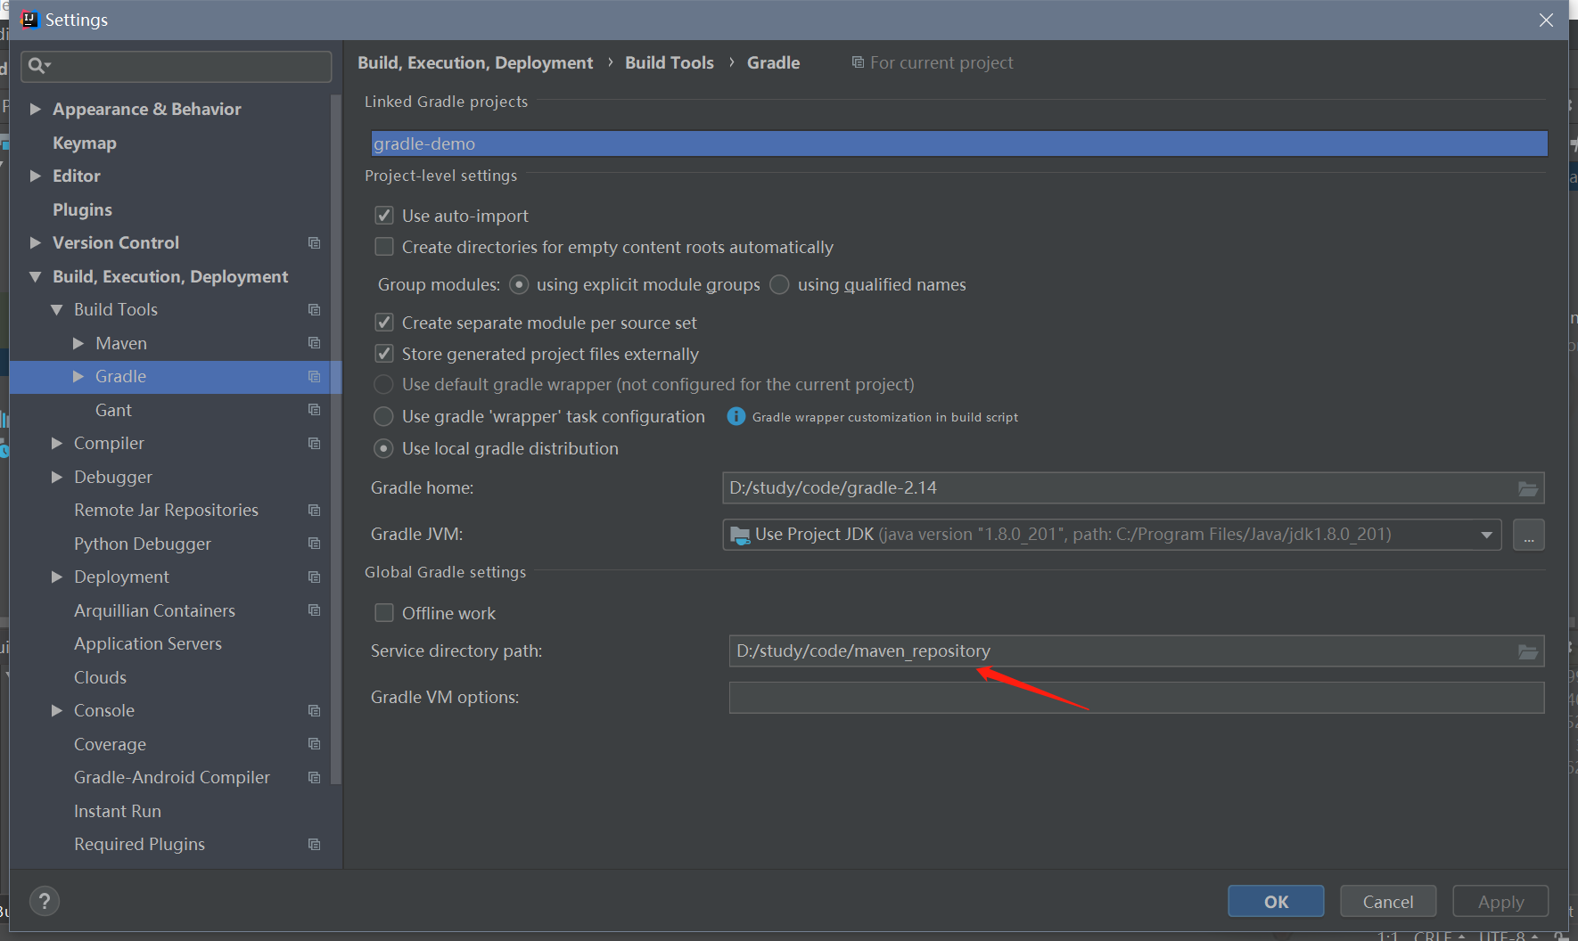Screen dimensions: 1578x941
Task: Click Build Tools in the breadcrumb
Action: click(670, 62)
